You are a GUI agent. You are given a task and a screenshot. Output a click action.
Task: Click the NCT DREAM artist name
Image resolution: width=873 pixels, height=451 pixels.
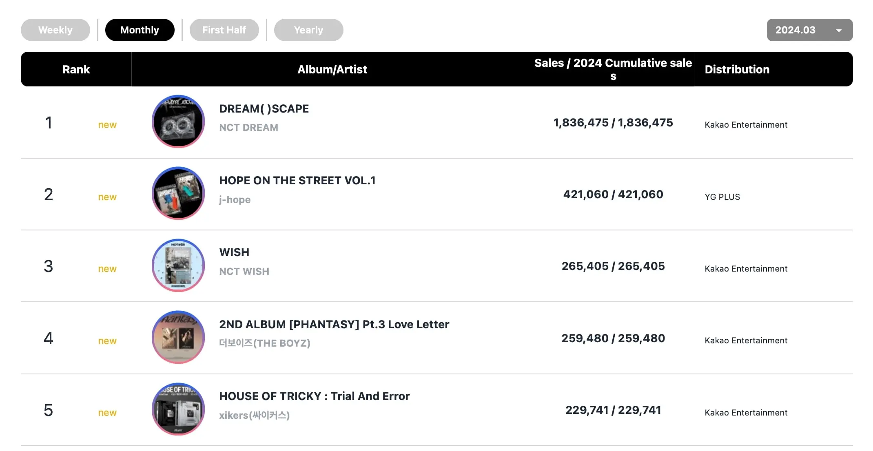[248, 128]
